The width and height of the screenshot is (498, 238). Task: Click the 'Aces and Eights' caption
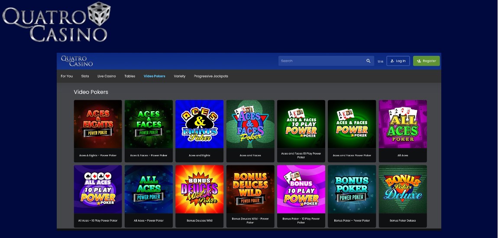200,155
